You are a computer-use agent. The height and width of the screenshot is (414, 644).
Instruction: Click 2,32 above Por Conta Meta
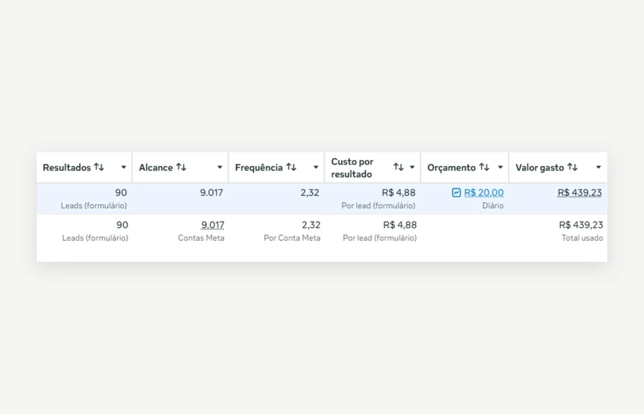(x=311, y=225)
